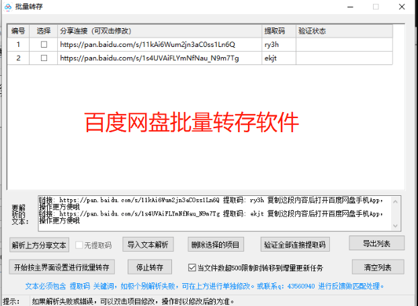
Task: Click the empty 验证状态 cell of row 2
Action: [x=344, y=58]
